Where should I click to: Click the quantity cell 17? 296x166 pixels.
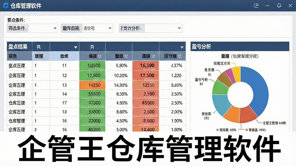click(x=64, y=103)
